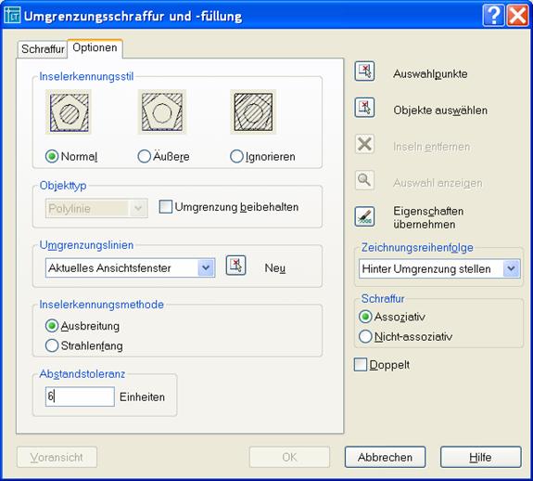Click the help question mark icon in title bar
Viewport: 533px width, 481px height.
[x=493, y=15]
